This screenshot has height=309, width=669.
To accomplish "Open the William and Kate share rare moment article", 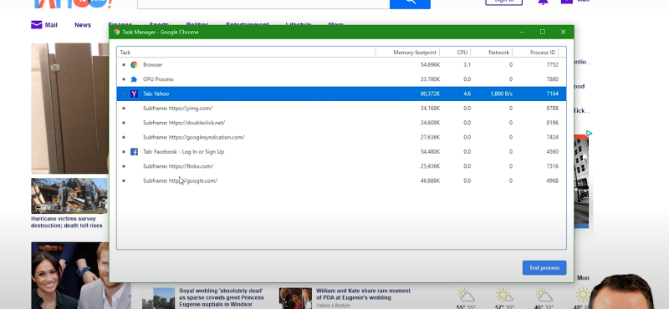I will (363, 294).
